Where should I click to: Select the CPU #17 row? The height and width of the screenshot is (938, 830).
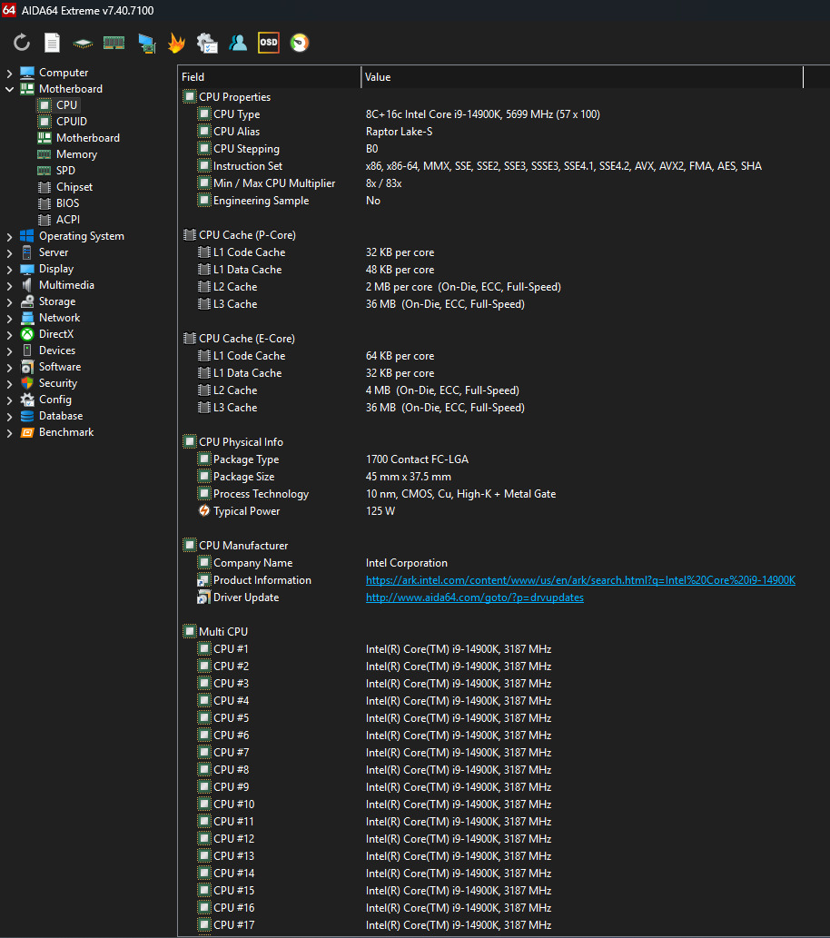(x=503, y=925)
